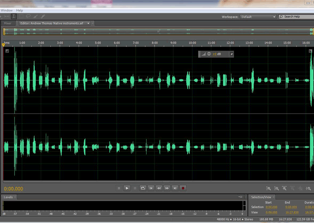Click the Selection Start time value
314x223 pixels.
pos(271,207)
